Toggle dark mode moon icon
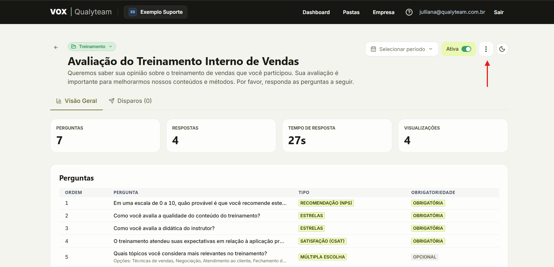554x267 pixels. point(502,49)
